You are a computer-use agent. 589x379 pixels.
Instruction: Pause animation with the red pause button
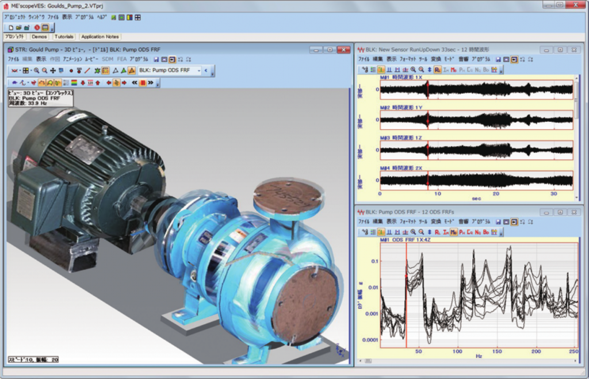[x=142, y=82]
